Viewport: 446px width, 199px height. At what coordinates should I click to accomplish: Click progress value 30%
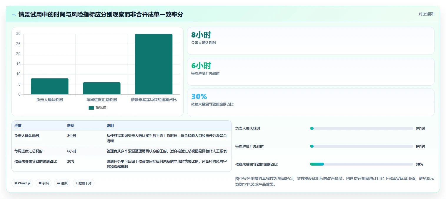tap(419, 164)
